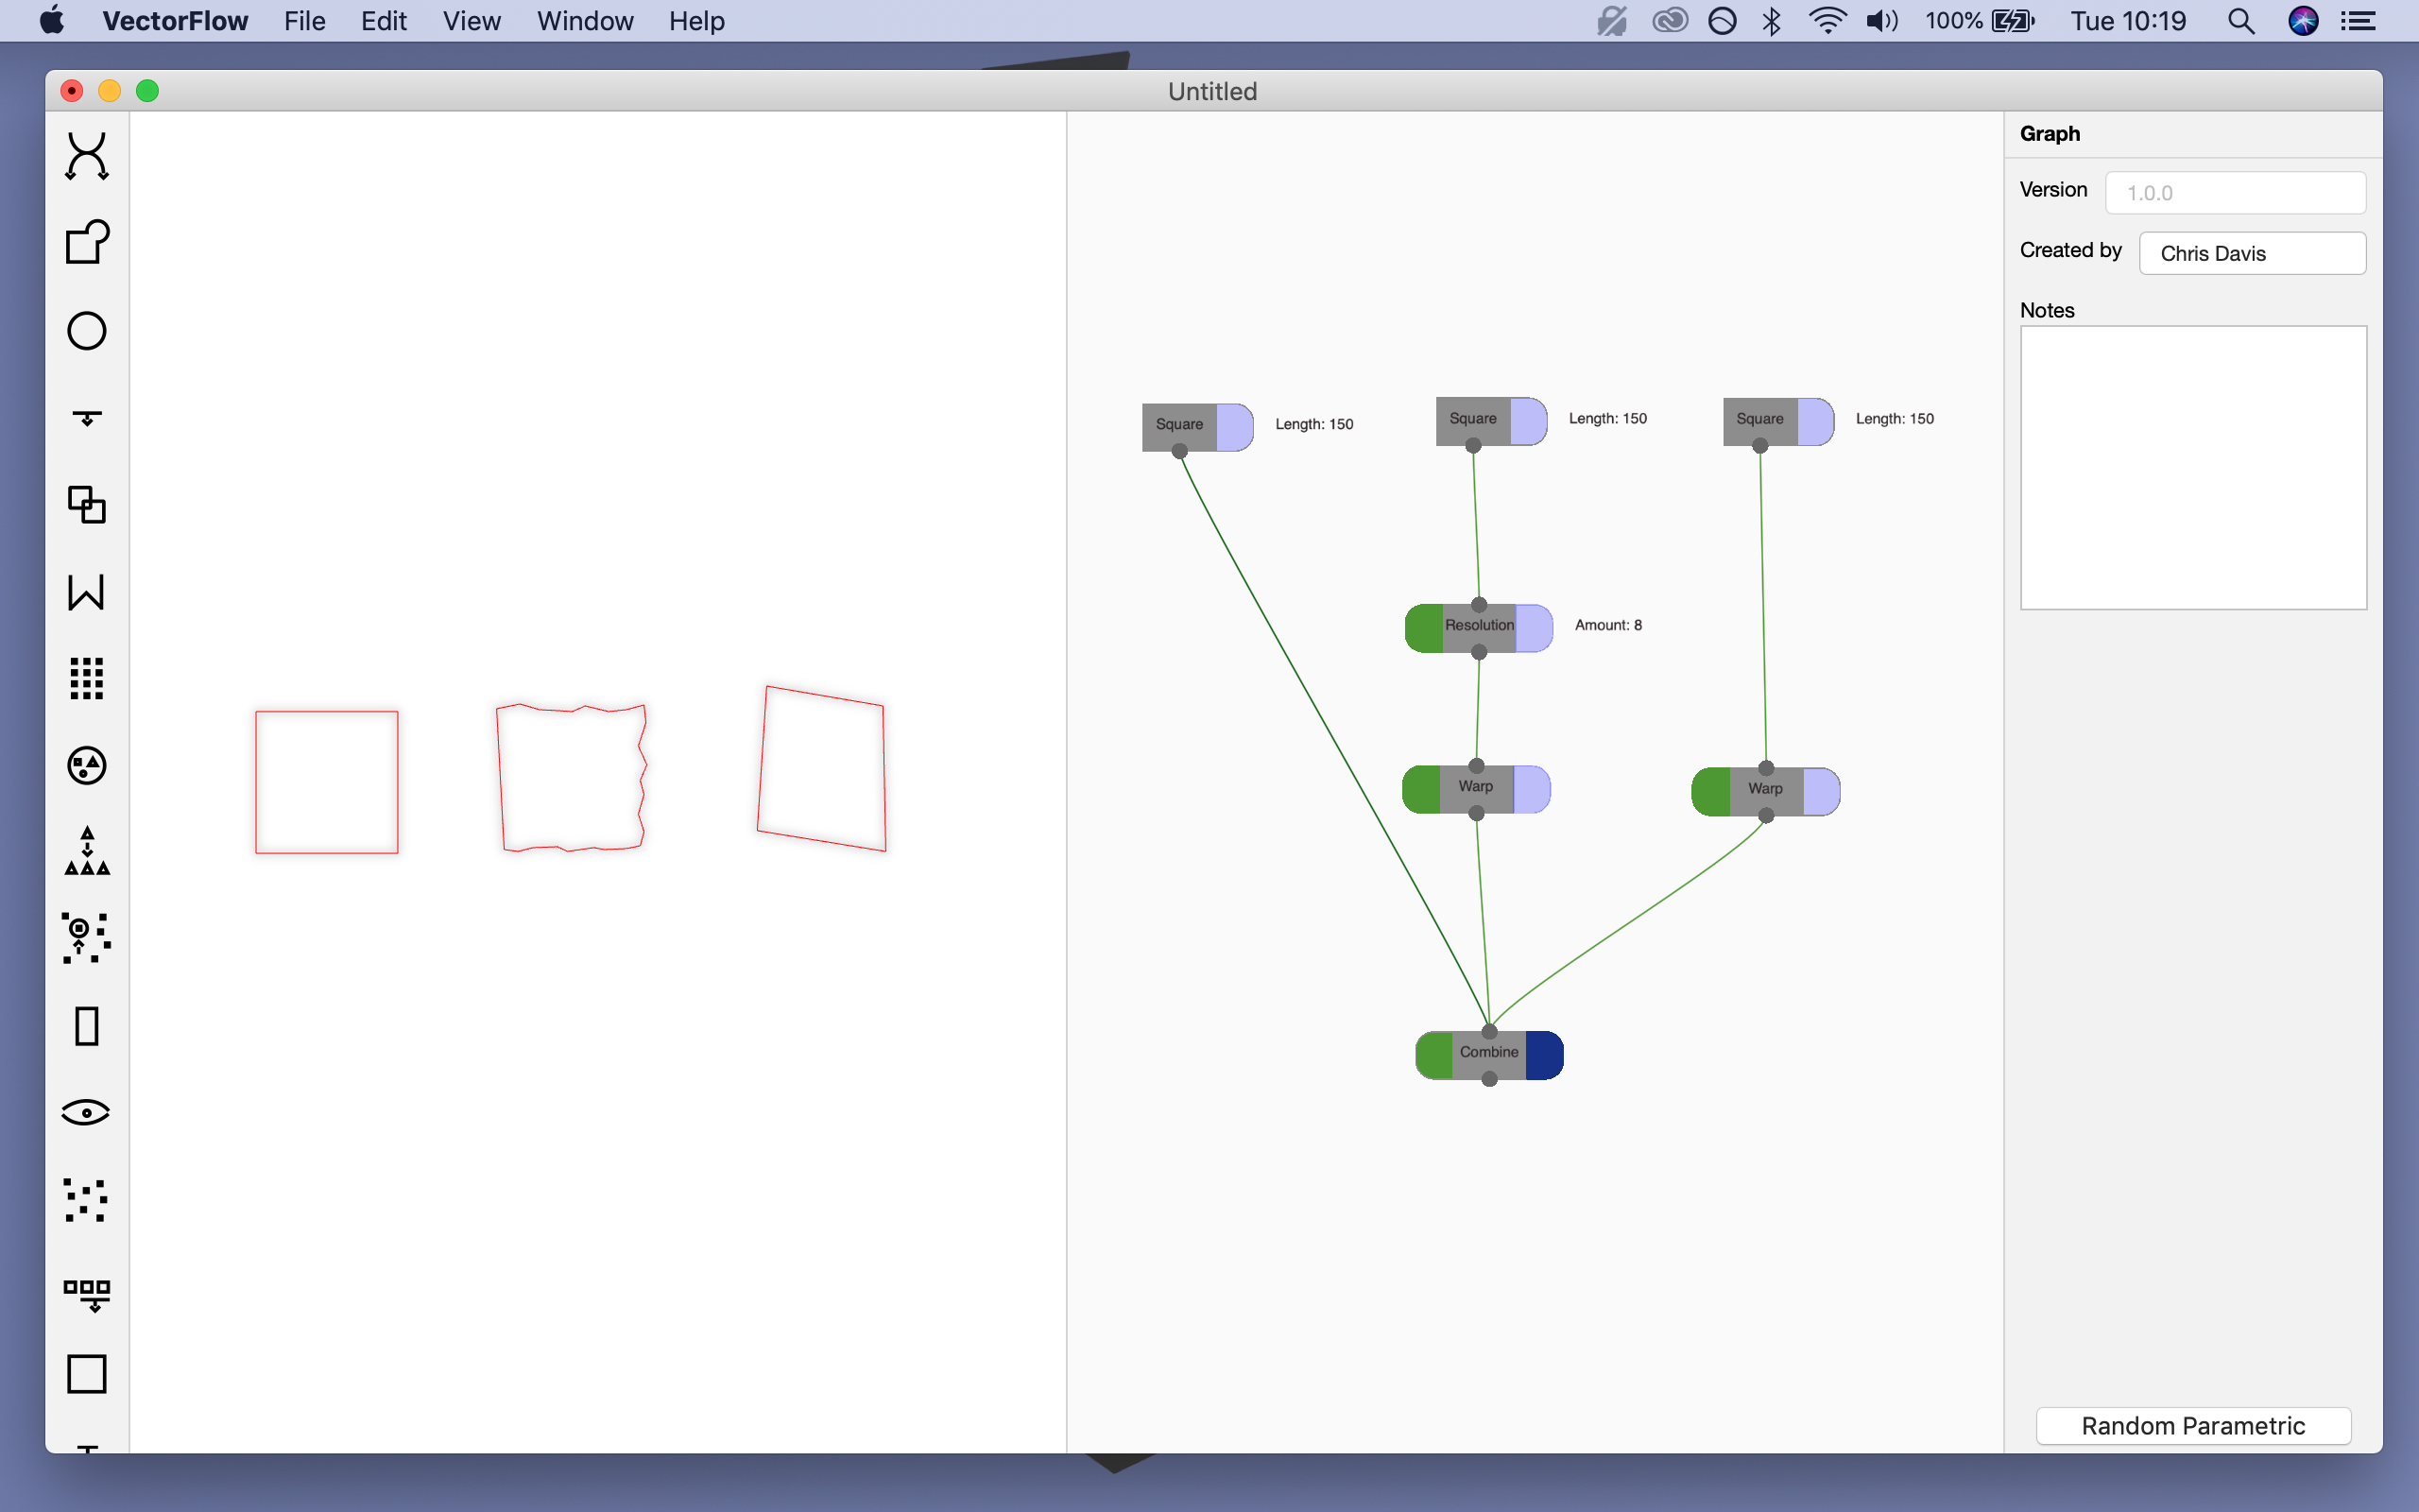The image size is (2419, 1512).
Task: Open Spotlight search in the menu bar
Action: point(2240,21)
